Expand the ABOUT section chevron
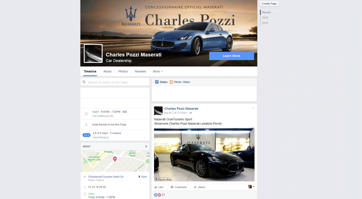Image resolution: width=362 pixels, height=199 pixels. coord(146,146)
